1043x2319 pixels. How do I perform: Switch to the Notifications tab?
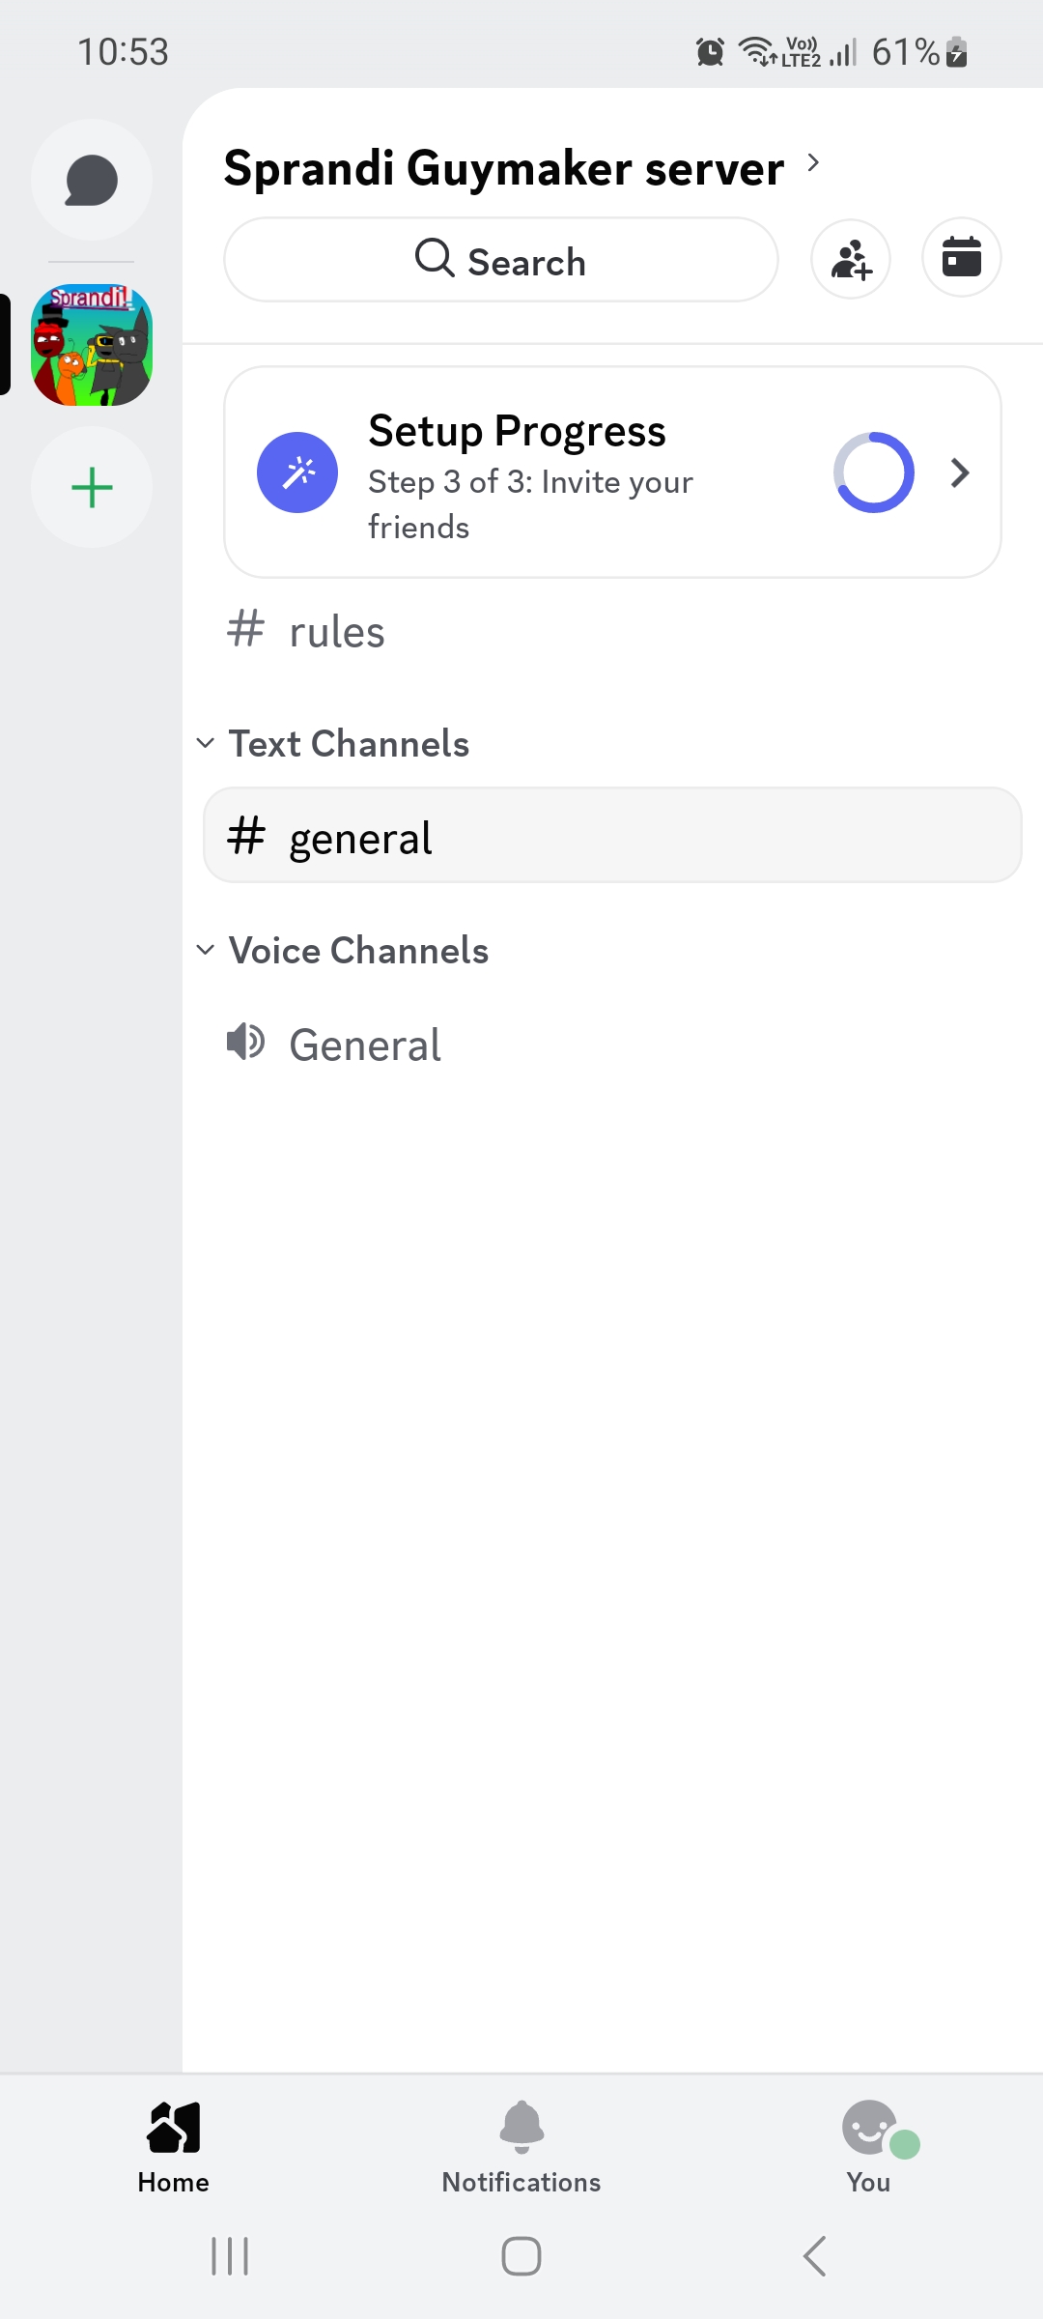pyautogui.click(x=521, y=2143)
